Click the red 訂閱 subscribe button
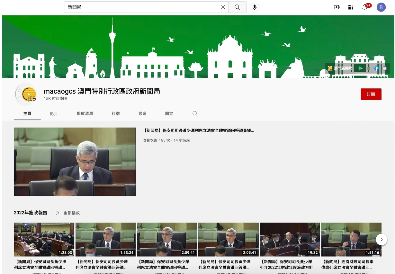 click(371, 94)
